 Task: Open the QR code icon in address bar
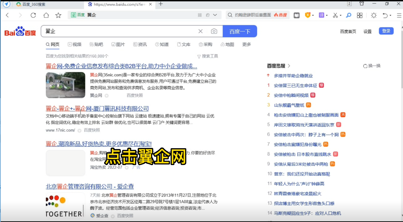[x=200, y=15]
